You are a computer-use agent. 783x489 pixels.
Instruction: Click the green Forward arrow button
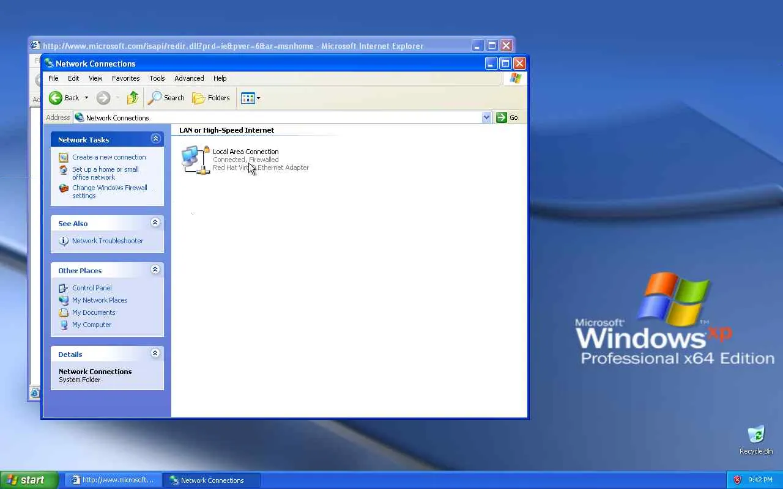point(103,98)
